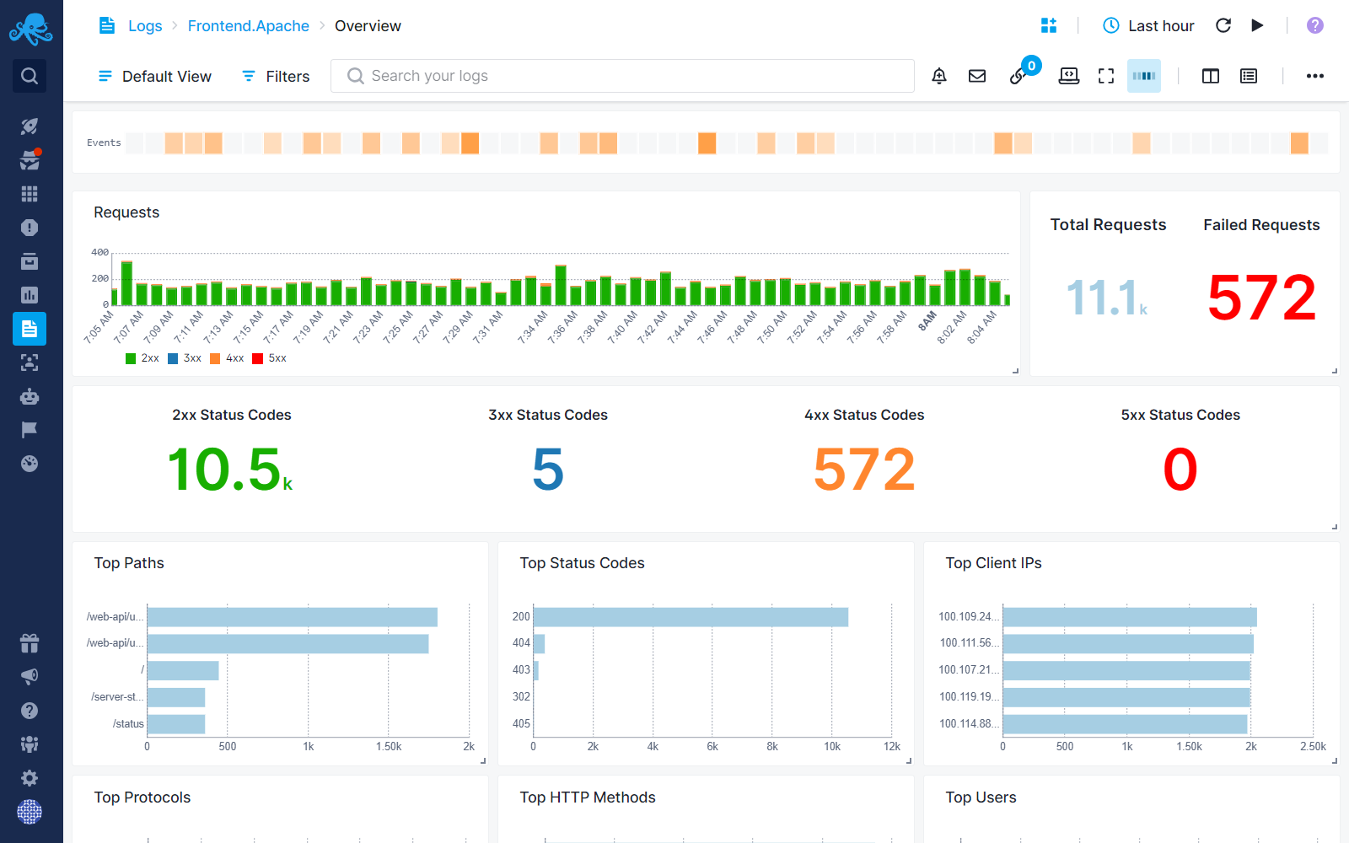This screenshot has width=1349, height=843.
Task: Click the 100.109.24... bar in Top Client IPs
Action: click(x=1130, y=617)
